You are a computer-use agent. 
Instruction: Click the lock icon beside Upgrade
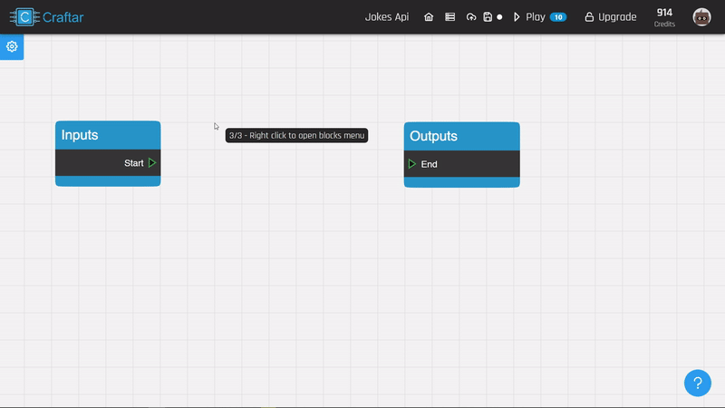tap(589, 17)
